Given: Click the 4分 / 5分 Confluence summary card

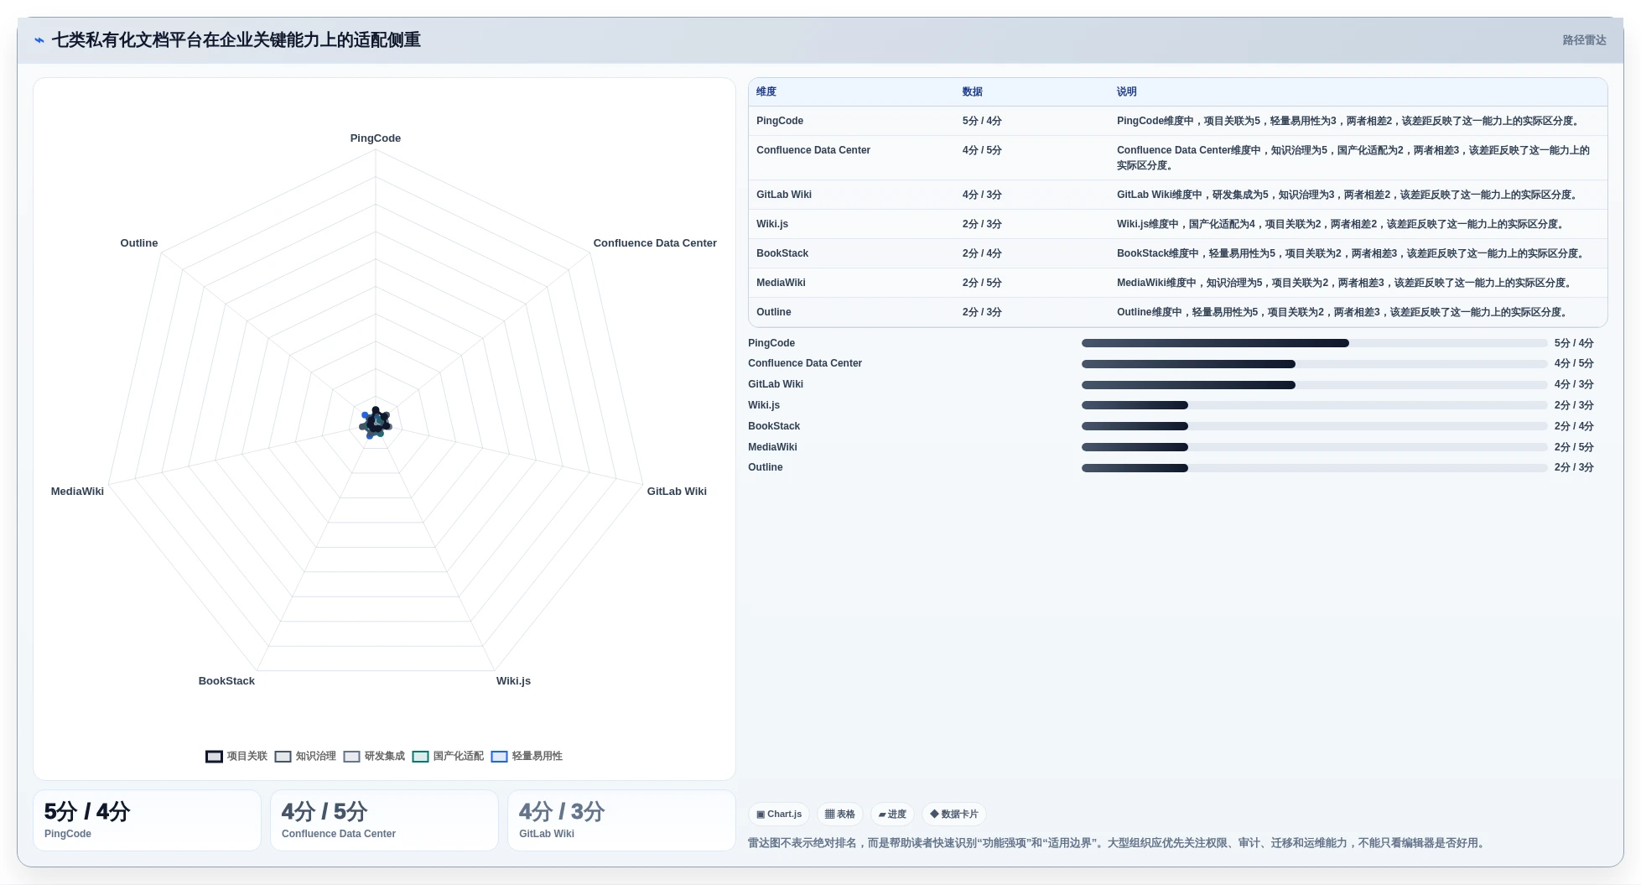Looking at the screenshot, I should tap(384, 820).
